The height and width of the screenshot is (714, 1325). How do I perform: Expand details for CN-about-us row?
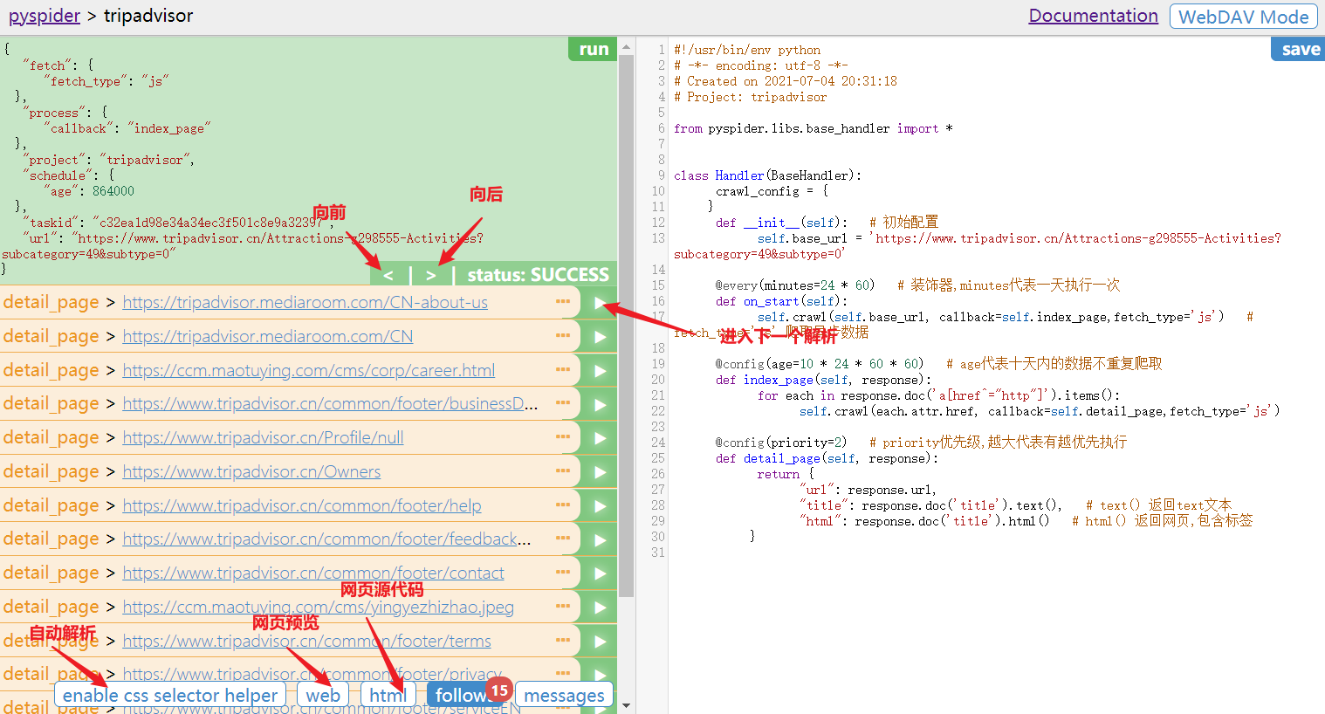563,301
